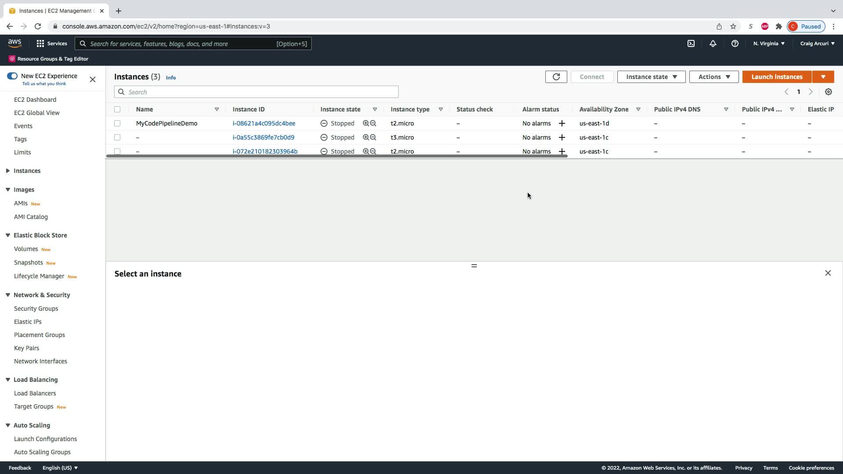Toggle the New EC2 Experience switch
The width and height of the screenshot is (843, 474).
[x=12, y=76]
